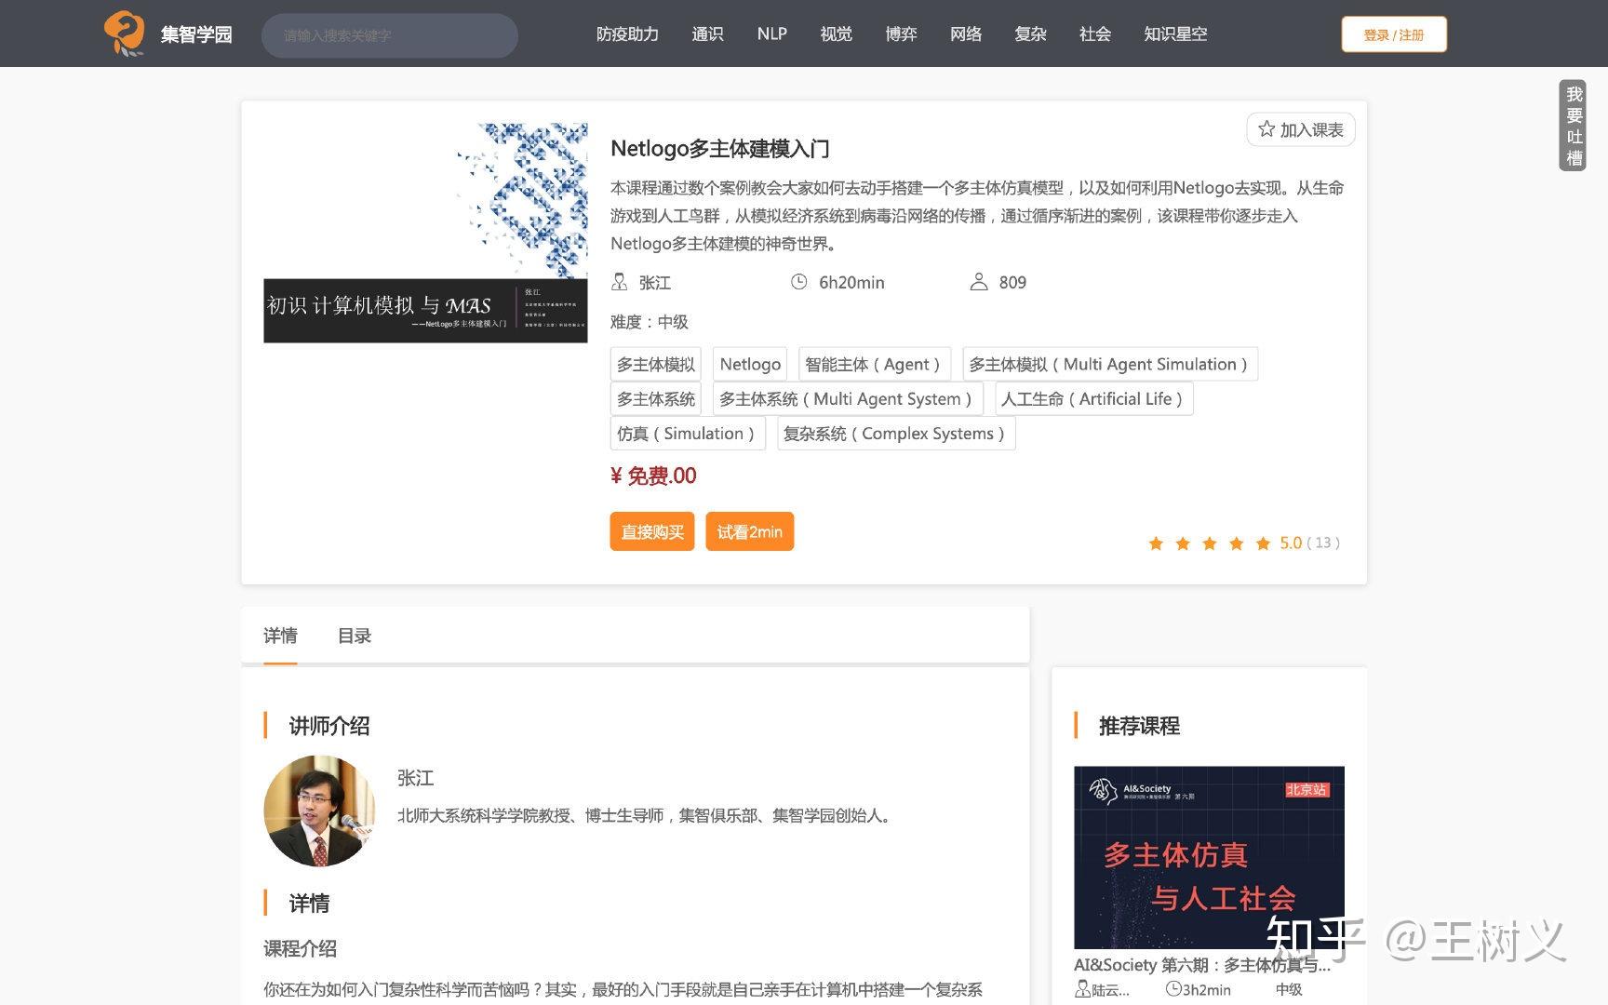Screen dimensions: 1608x1005
Task: Click the fifth rating star
Action: [x=1263, y=543]
